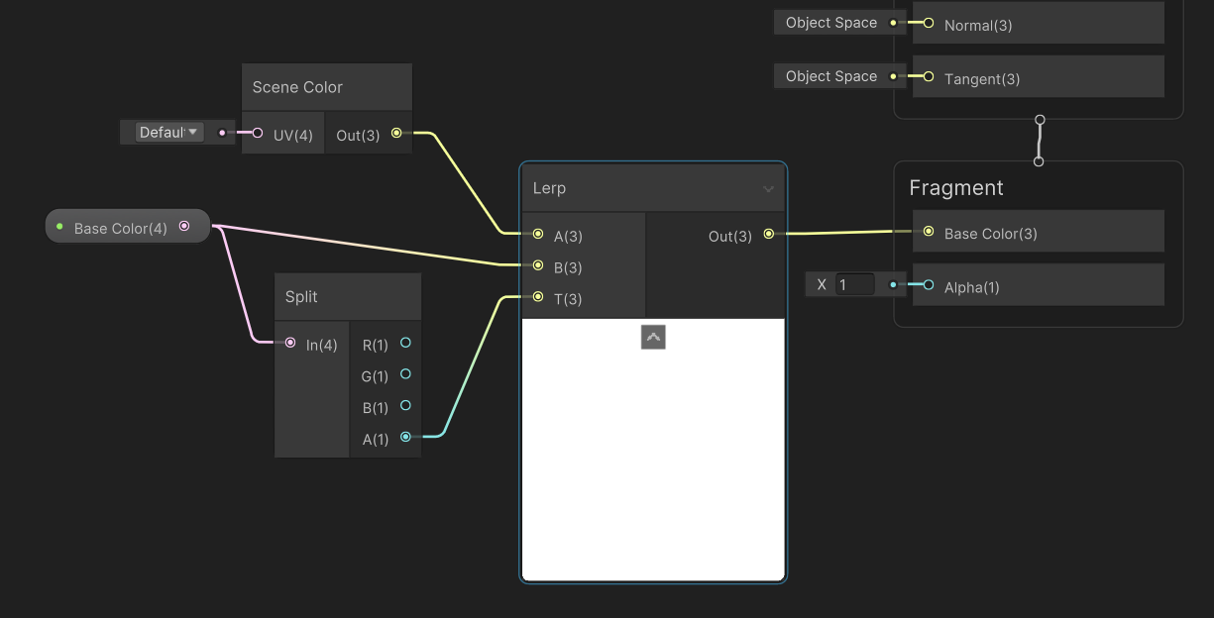
Task: Click the In(4) input port of the Split node
Action: (289, 343)
